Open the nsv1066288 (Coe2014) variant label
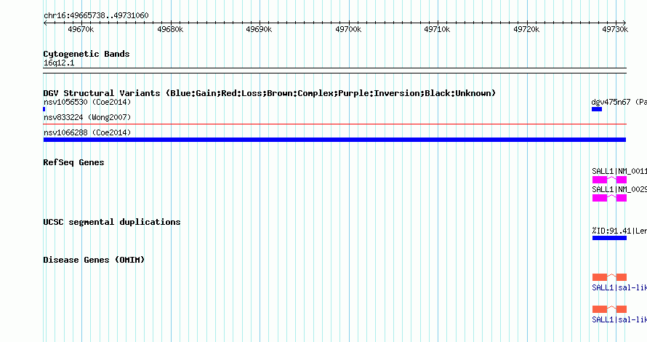The image size is (647, 342). pos(87,132)
